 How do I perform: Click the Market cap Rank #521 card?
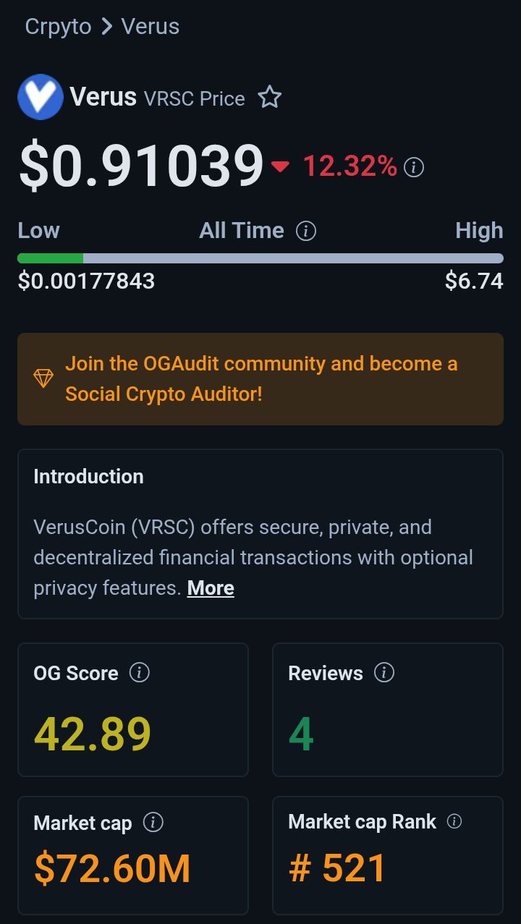387,855
